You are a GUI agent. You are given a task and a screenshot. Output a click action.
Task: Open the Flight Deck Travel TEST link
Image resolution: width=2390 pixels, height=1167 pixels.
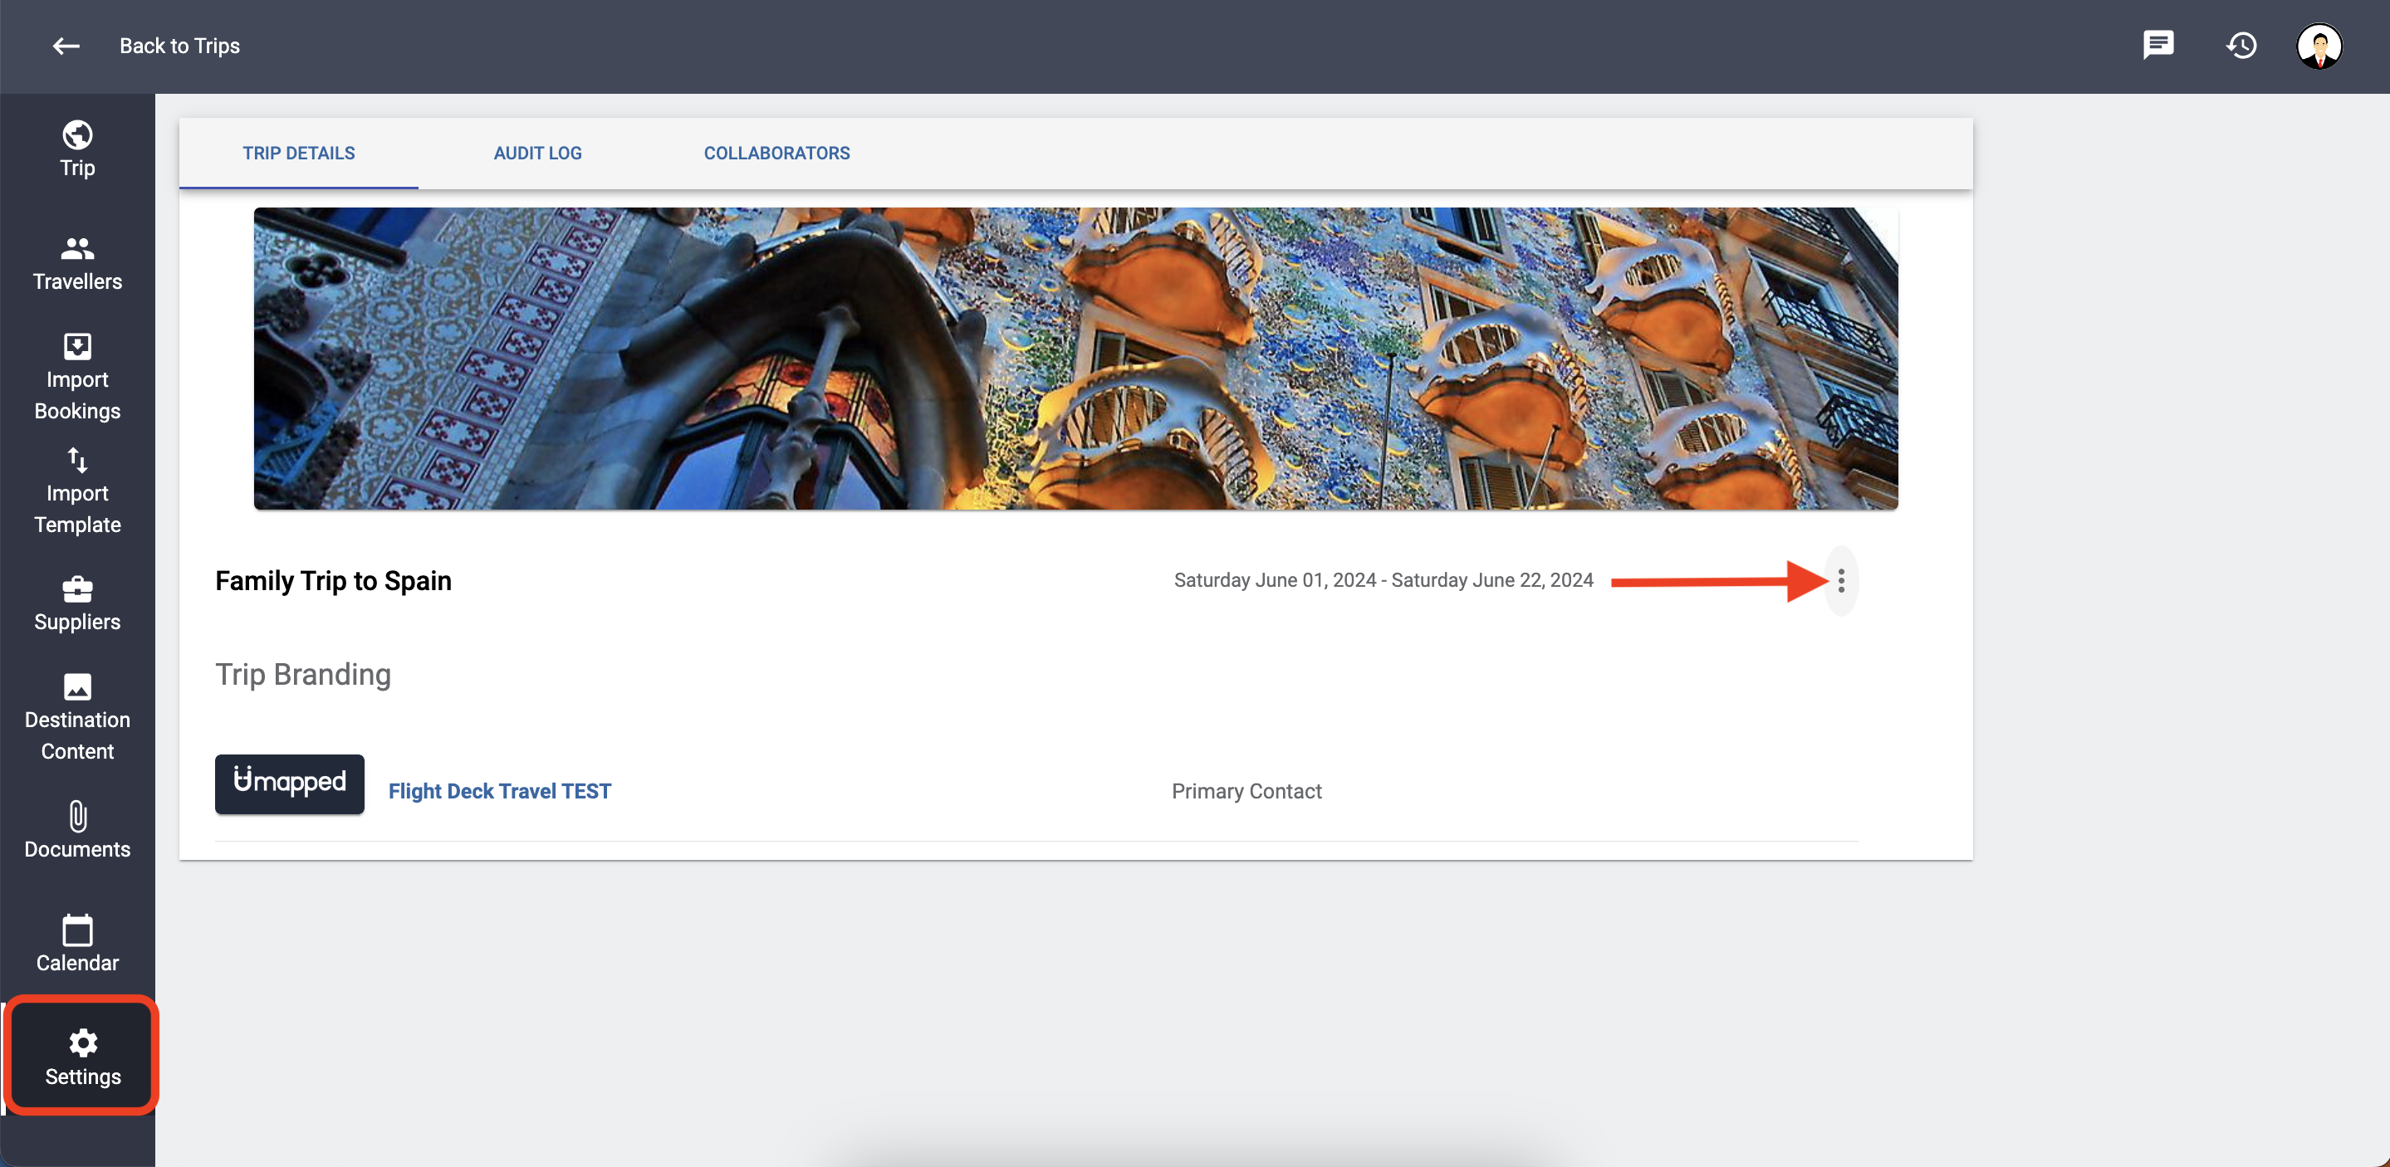point(499,791)
